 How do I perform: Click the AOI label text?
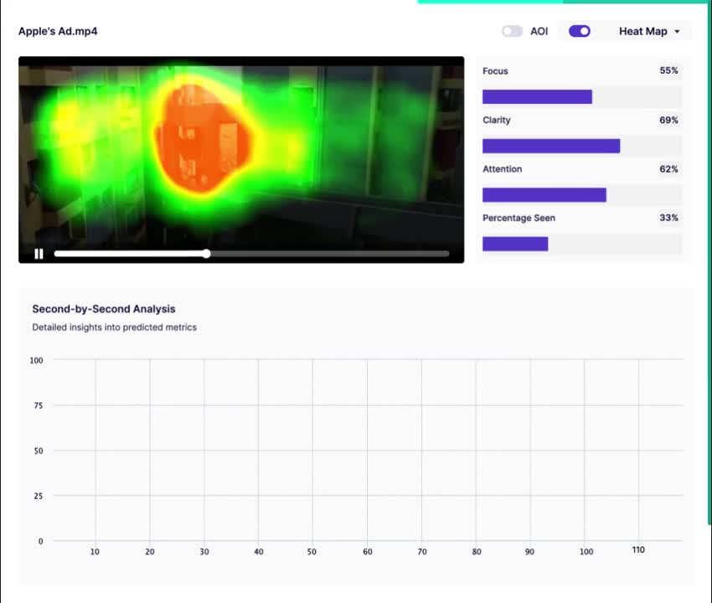click(x=539, y=31)
